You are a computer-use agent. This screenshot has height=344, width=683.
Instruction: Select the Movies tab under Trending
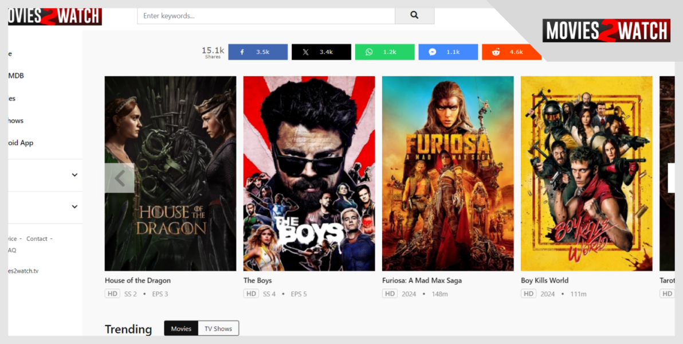click(180, 328)
